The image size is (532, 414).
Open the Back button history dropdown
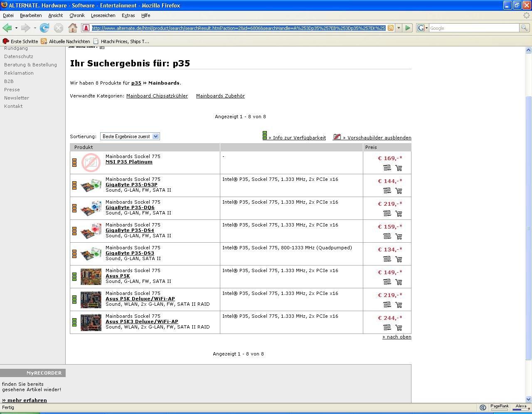click(16, 28)
